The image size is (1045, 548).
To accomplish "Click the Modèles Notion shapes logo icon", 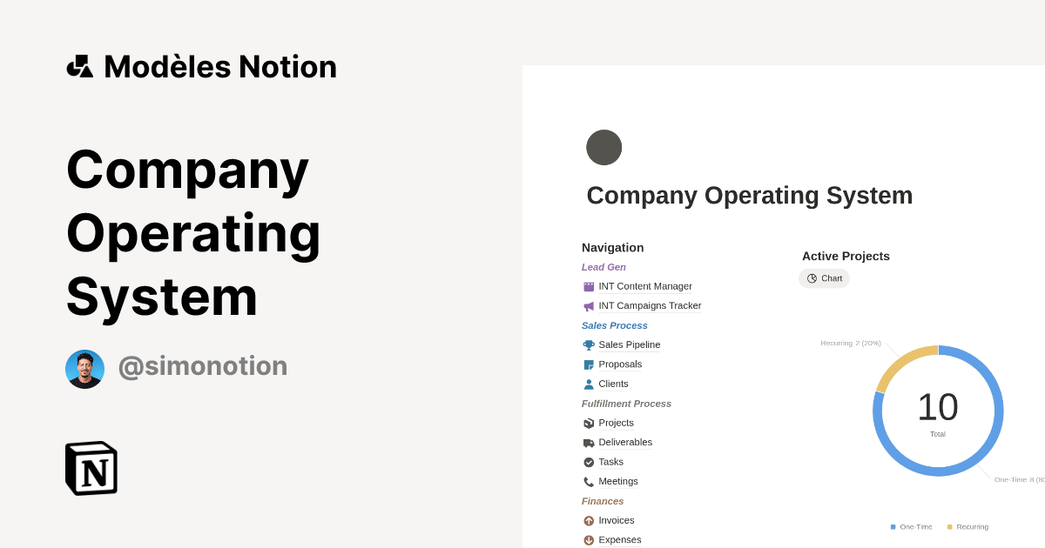I will (80, 66).
